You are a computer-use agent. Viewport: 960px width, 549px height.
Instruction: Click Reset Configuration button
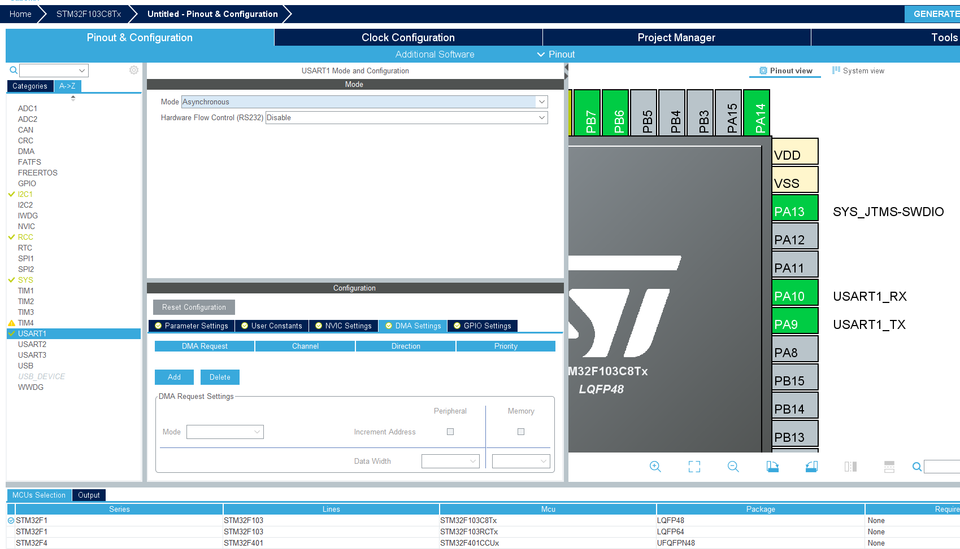[x=194, y=307]
